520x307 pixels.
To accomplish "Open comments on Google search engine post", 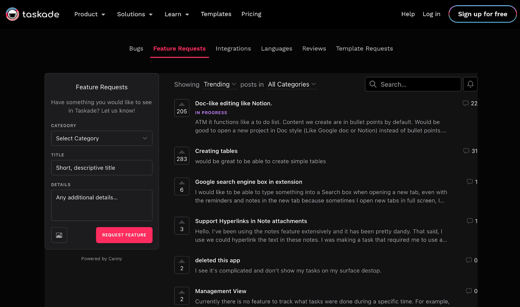I will (x=472, y=182).
